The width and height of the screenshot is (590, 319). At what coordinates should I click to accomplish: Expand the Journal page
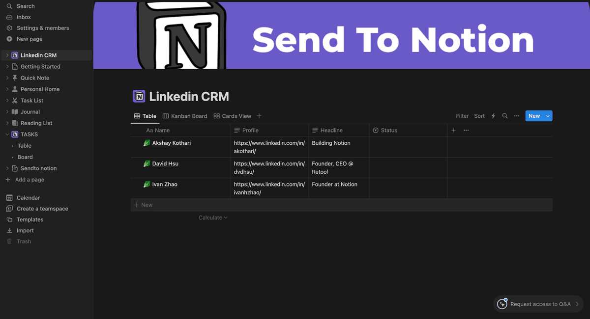[x=7, y=112]
